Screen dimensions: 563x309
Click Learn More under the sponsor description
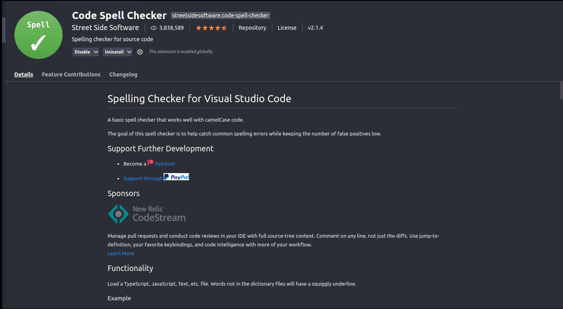pyautogui.click(x=121, y=253)
